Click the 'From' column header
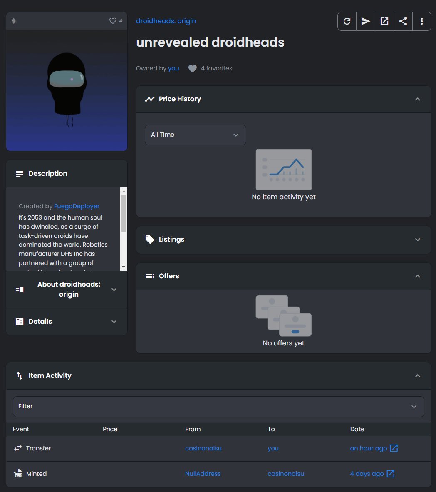Screen dimensions: 436x492 pyautogui.click(x=193, y=429)
